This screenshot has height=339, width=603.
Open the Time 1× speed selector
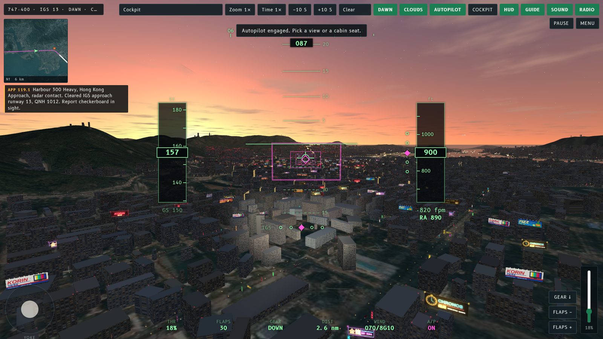pos(271,10)
